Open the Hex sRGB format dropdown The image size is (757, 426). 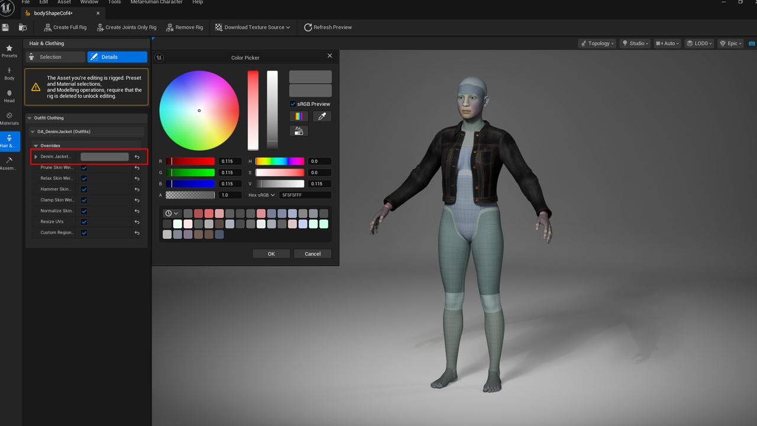[x=262, y=195]
